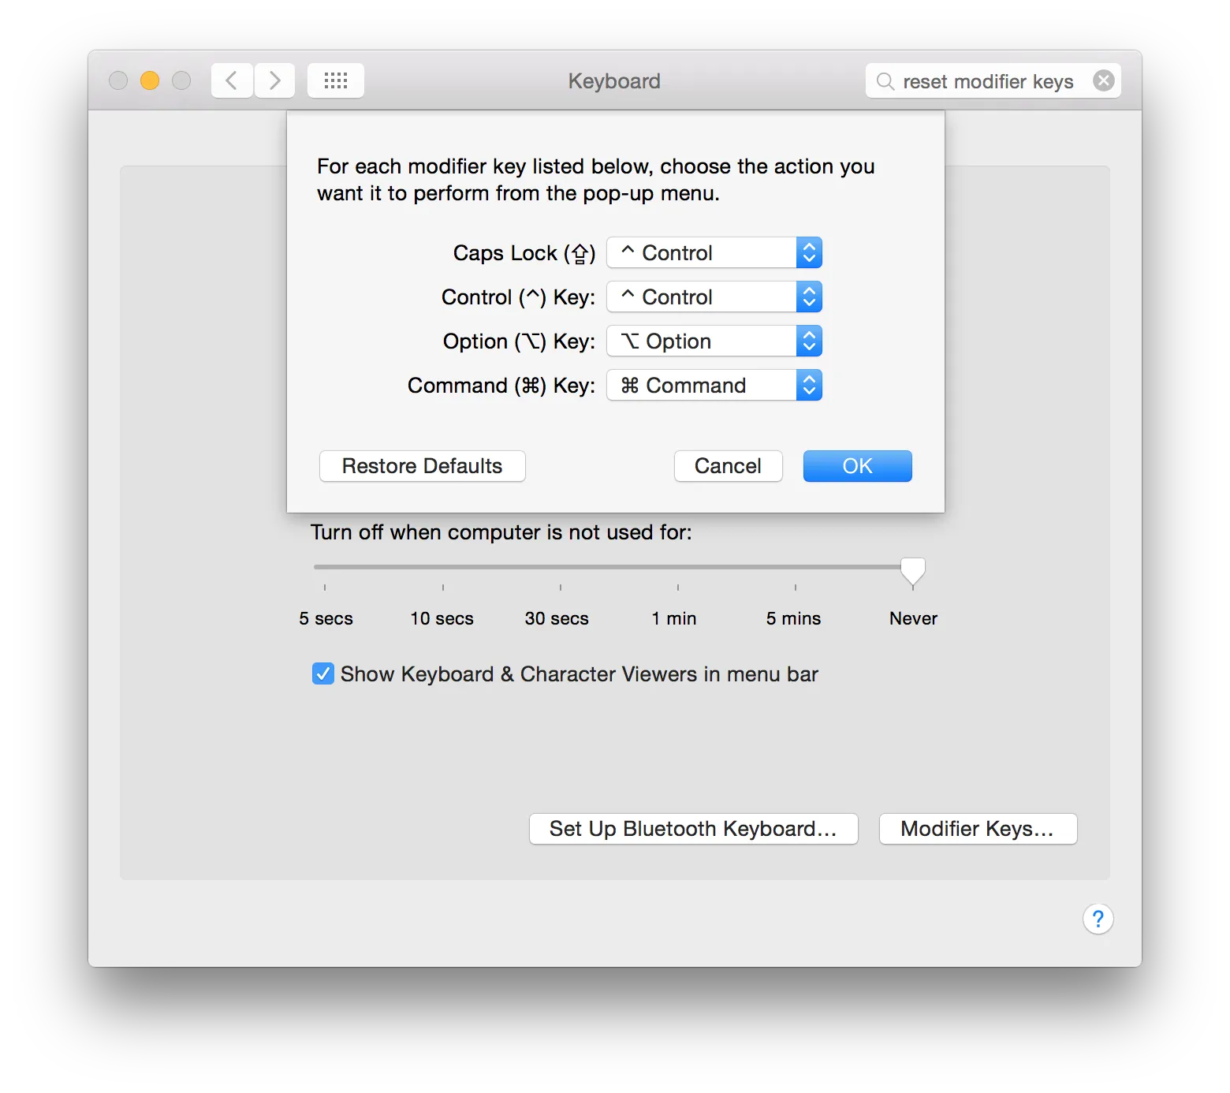Expand the Command Key pop-up menu
This screenshot has width=1230, height=1093.
714,386
